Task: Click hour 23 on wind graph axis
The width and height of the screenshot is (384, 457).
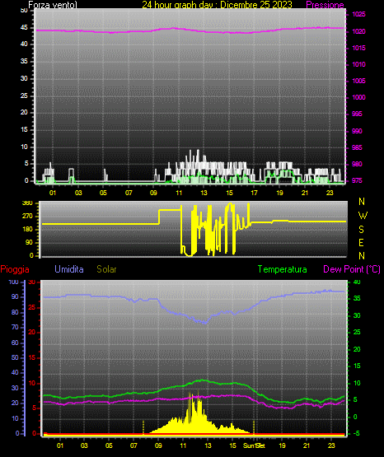Action: tap(330, 193)
